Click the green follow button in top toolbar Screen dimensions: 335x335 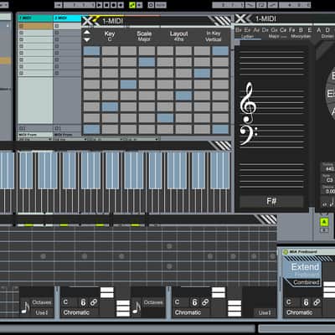(x=132, y=5)
